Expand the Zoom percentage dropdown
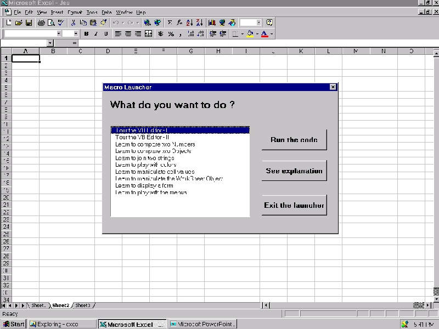Viewport: 439px width, 329px height. (x=258, y=22)
